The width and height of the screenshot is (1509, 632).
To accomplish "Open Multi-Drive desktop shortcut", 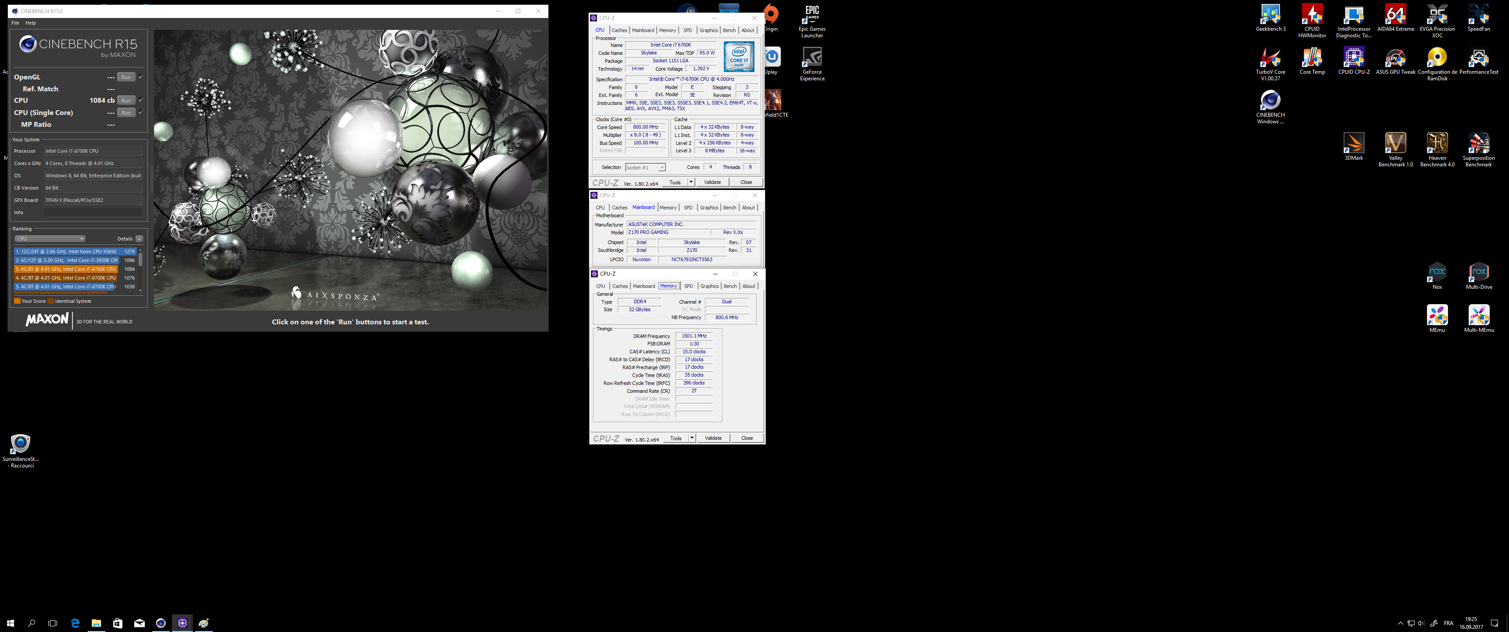I will pos(1479,276).
